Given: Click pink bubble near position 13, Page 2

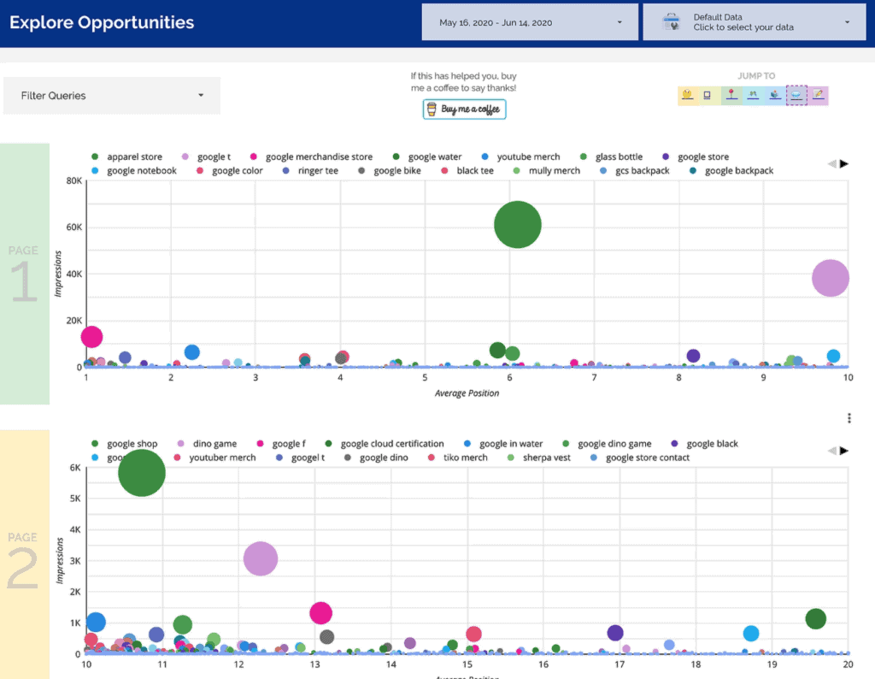Looking at the screenshot, I should [321, 613].
